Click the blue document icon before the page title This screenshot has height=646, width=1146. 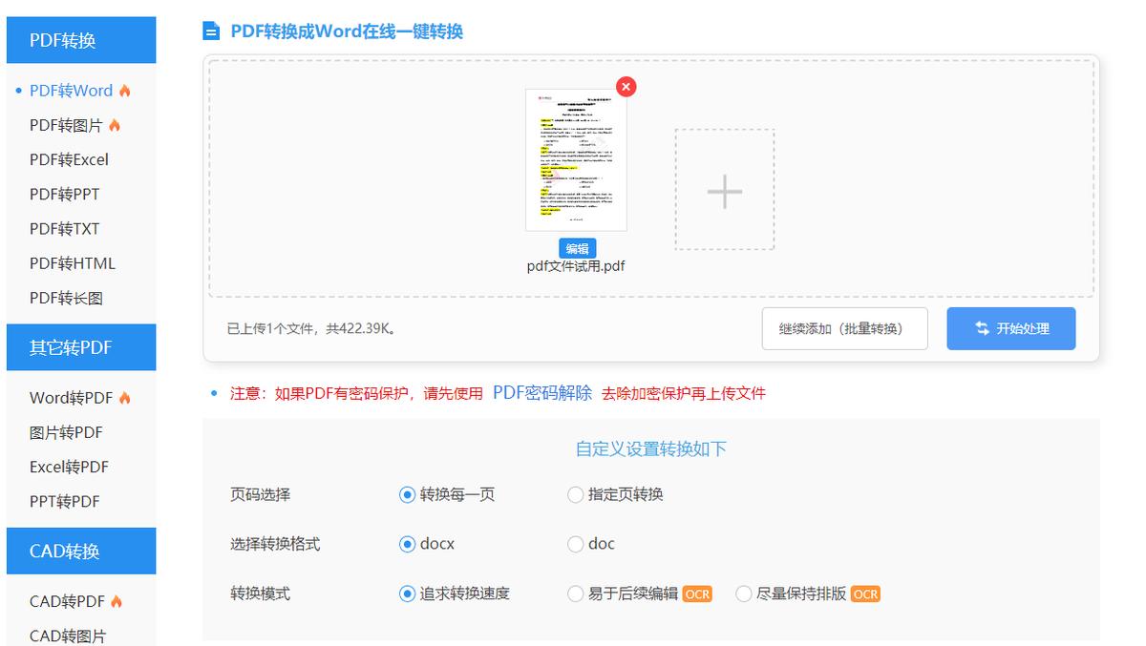tap(210, 31)
